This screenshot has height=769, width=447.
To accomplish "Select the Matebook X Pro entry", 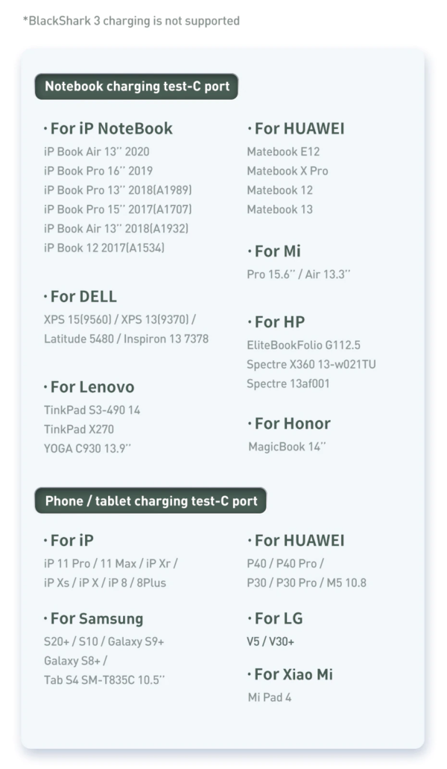I will coord(288,171).
